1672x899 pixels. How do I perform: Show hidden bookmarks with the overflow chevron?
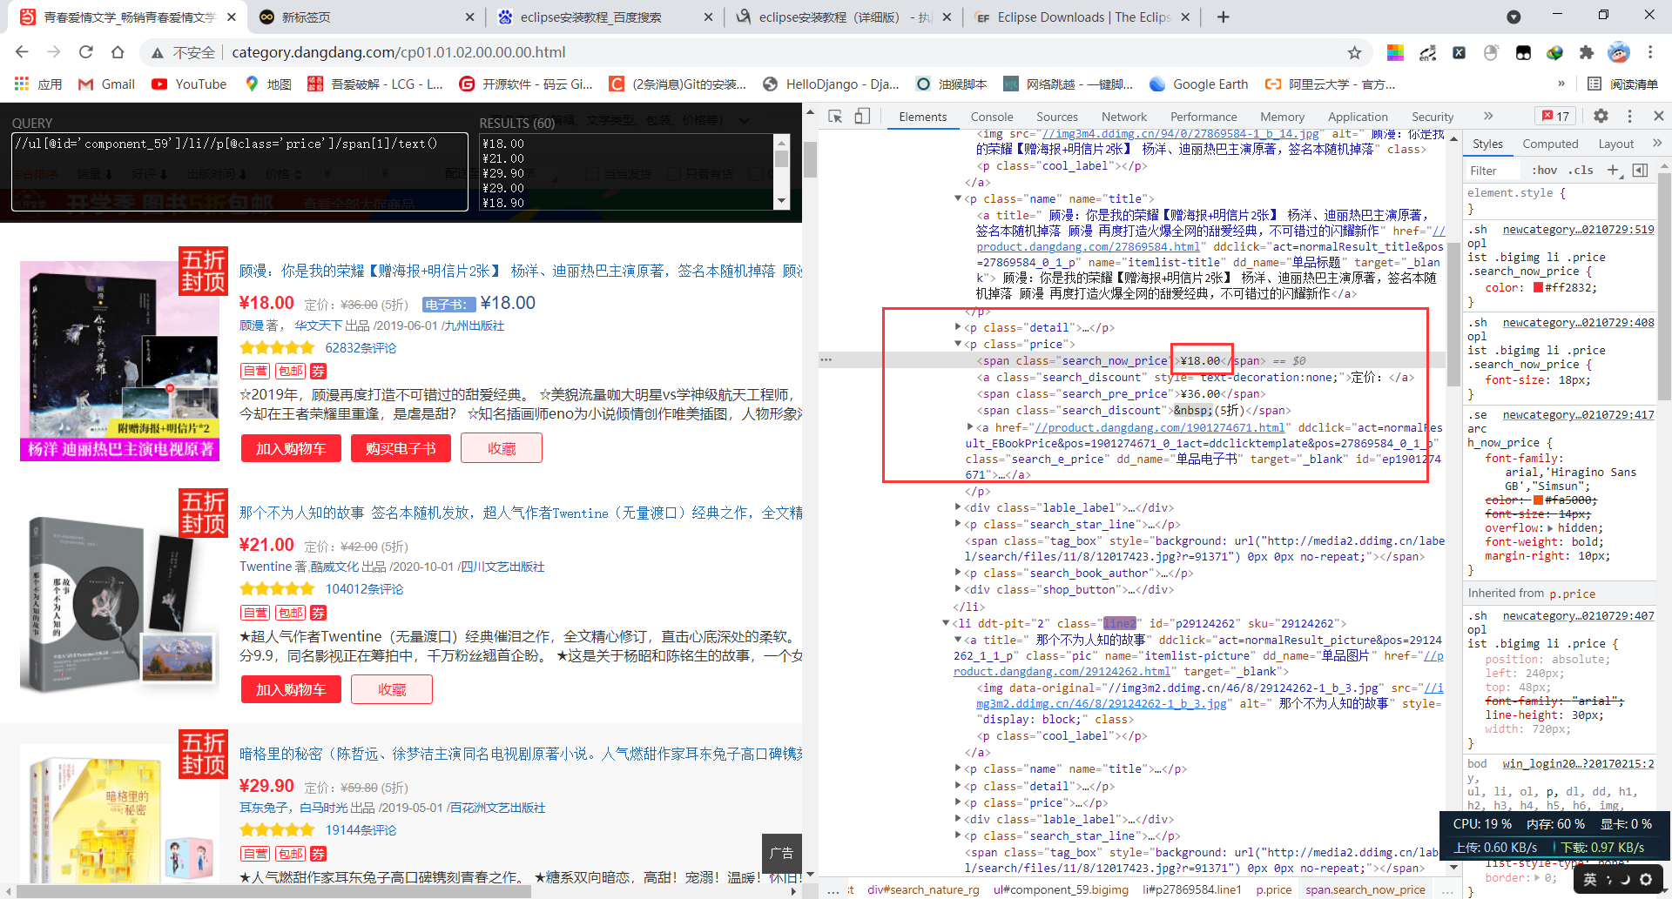[1561, 84]
